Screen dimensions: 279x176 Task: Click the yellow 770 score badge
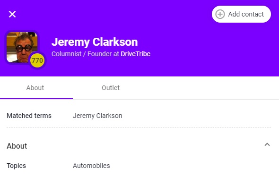37,60
